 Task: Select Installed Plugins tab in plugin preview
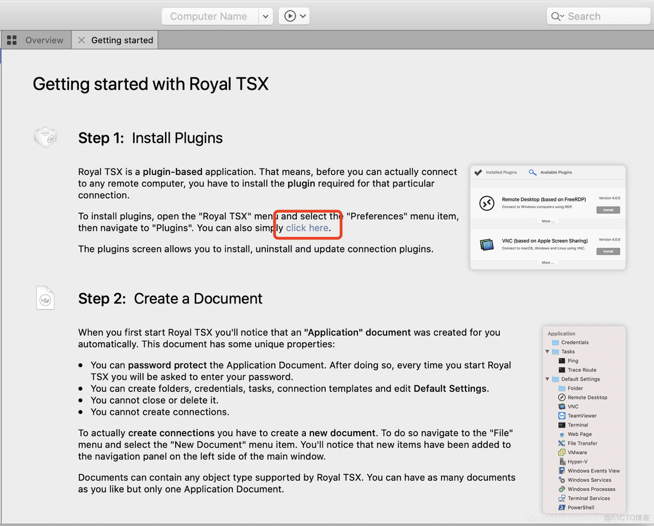click(501, 172)
